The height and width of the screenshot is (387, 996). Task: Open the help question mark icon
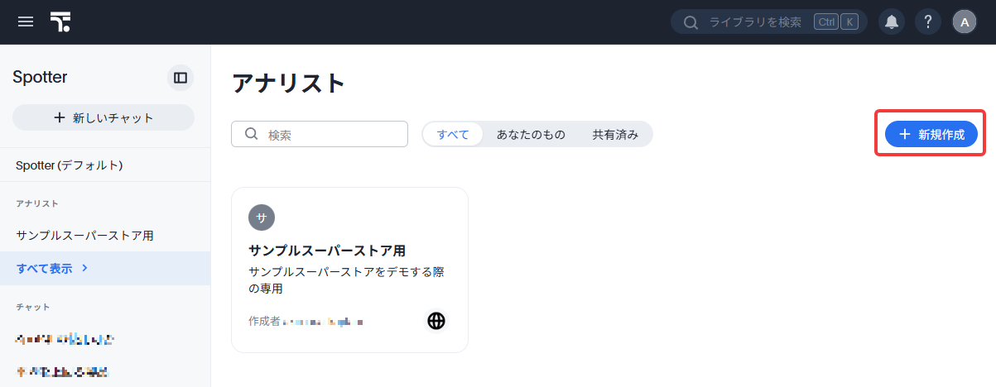928,22
